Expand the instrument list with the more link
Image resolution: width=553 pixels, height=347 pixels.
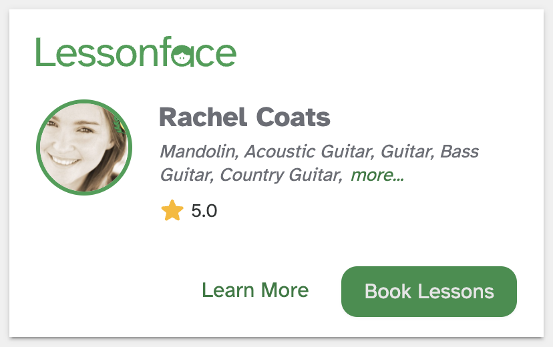coord(377,176)
